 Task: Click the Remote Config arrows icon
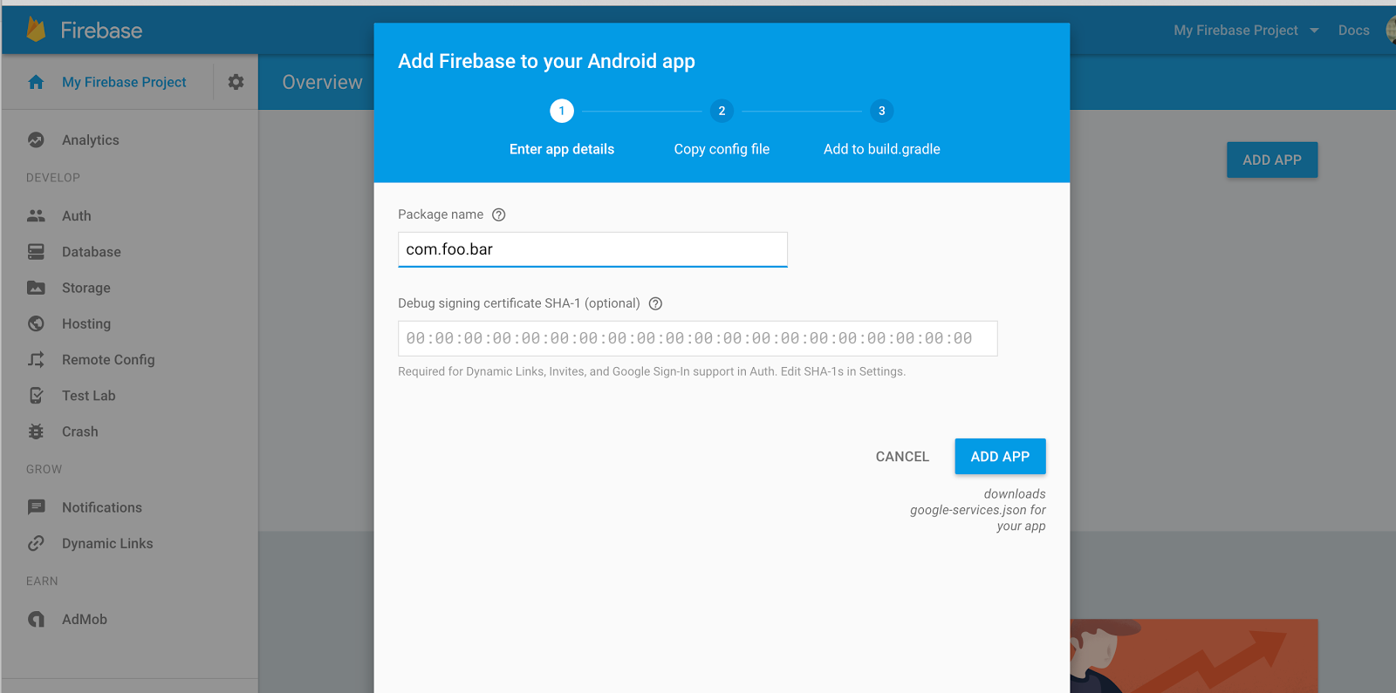pyautogui.click(x=36, y=359)
